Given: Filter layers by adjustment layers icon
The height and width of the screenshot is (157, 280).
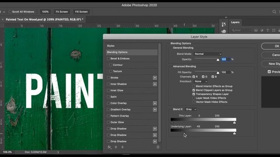Looking at the screenshot, I should [x=262, y=30].
